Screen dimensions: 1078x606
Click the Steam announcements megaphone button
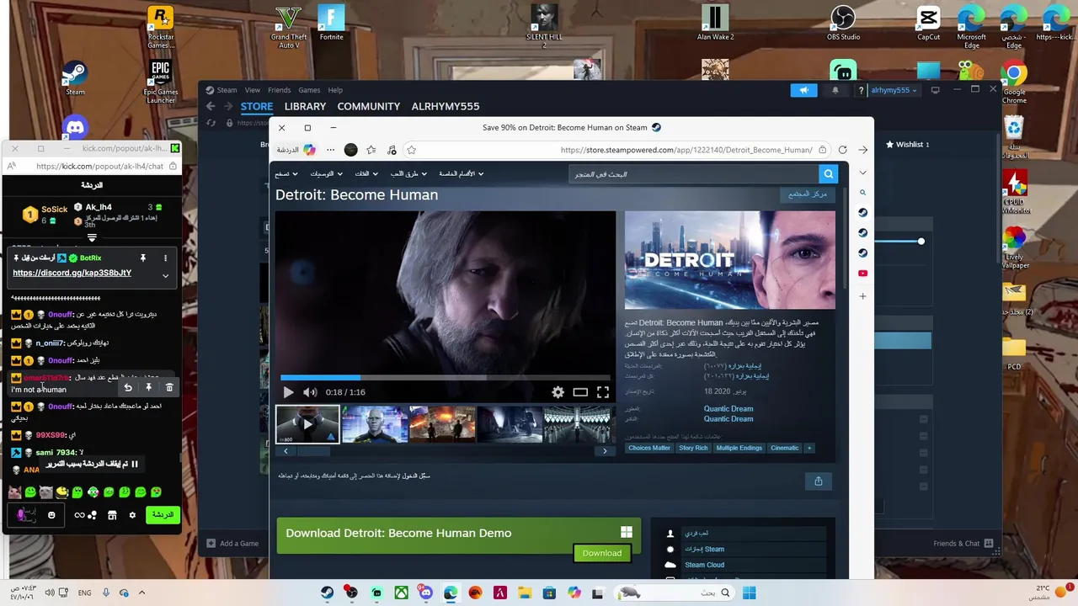tap(803, 90)
